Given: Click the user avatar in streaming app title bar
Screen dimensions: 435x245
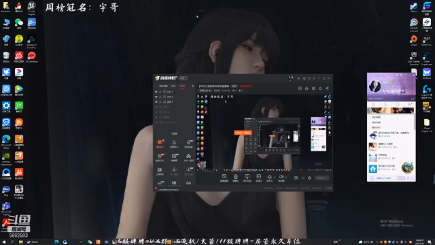Looking at the screenshot, I should click(290, 78).
